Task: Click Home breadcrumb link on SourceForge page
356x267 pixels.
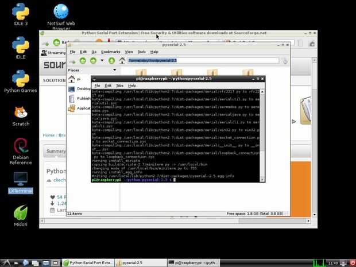Action: click(x=49, y=136)
